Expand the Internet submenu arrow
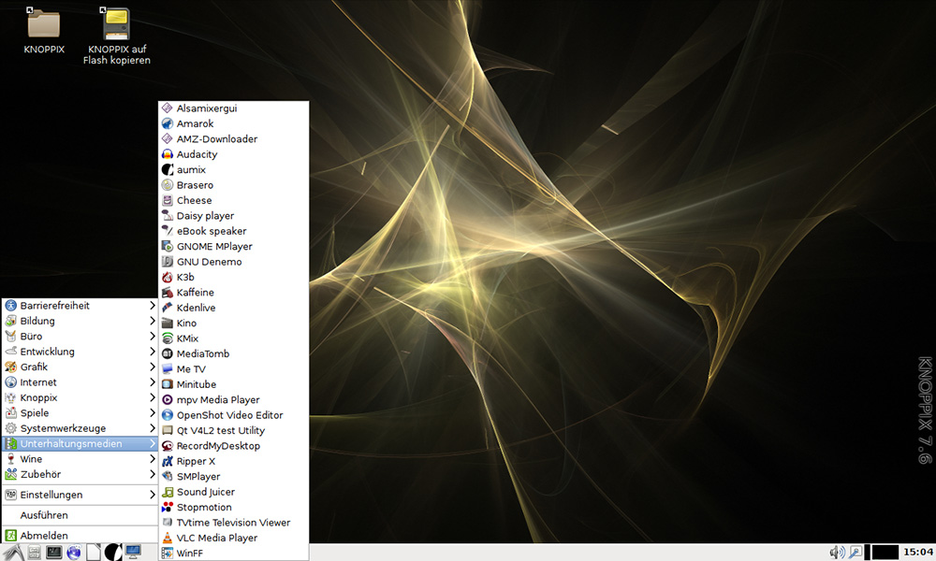This screenshot has width=936, height=561. pyautogui.click(x=153, y=382)
